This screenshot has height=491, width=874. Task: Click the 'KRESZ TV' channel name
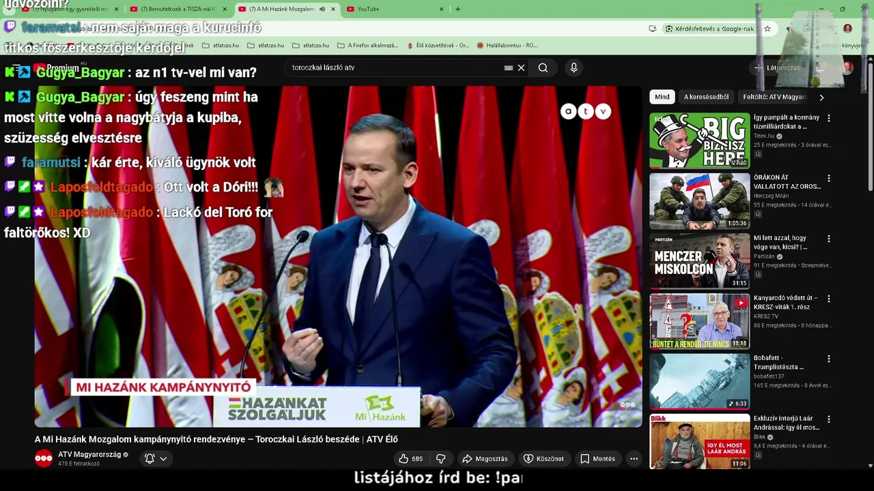766,316
